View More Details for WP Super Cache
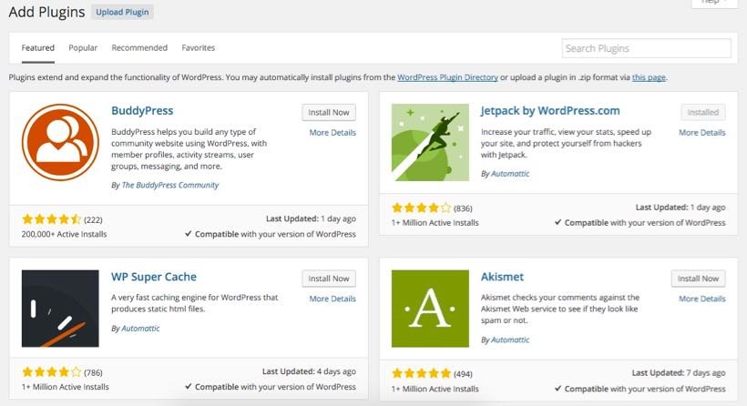Screen dimensions: 747x406 point(333,299)
